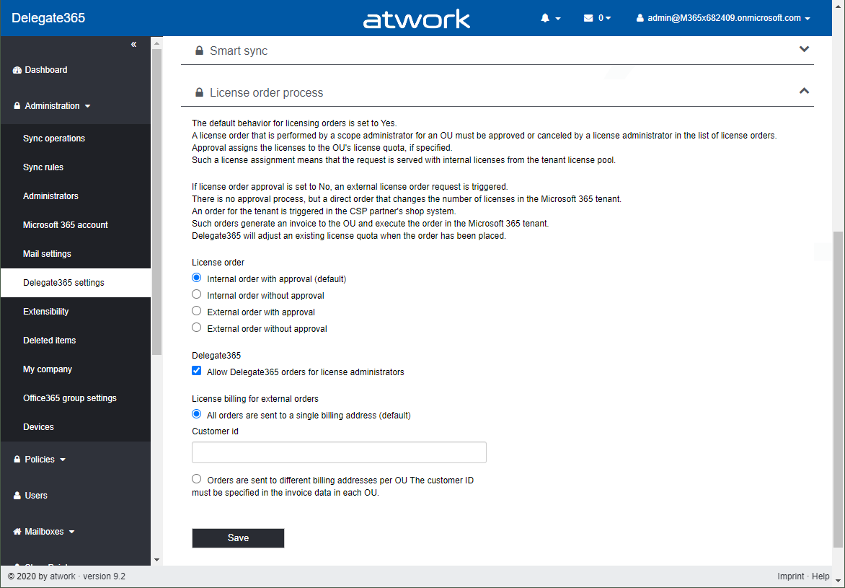Click the License order process title

tap(266, 93)
